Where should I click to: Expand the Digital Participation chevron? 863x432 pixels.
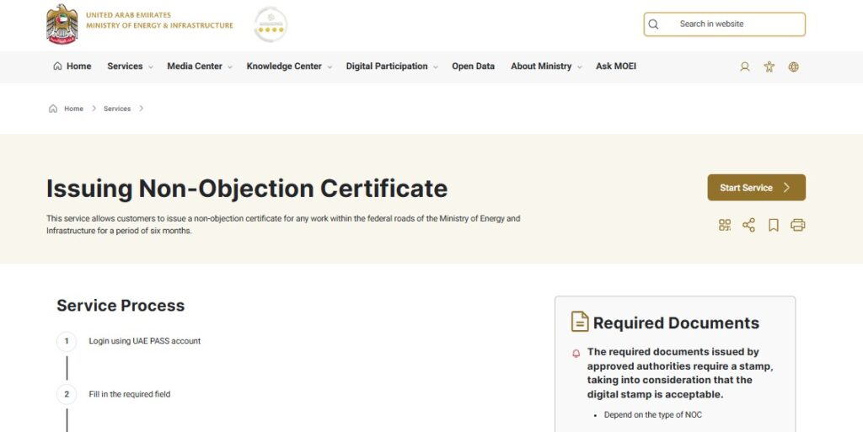[x=435, y=67]
